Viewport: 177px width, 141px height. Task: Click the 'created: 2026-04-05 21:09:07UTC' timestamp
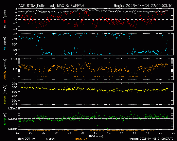click(x=151, y=139)
